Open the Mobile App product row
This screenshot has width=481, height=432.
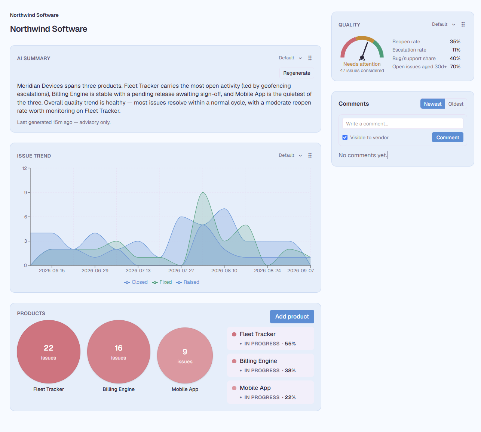point(270,392)
